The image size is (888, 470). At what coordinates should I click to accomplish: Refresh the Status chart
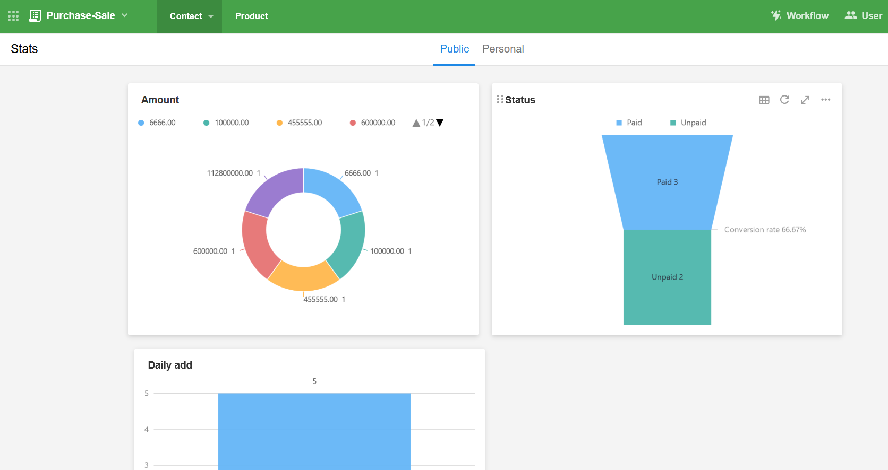pyautogui.click(x=784, y=100)
